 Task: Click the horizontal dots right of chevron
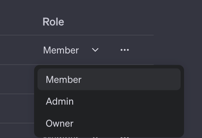(x=125, y=50)
